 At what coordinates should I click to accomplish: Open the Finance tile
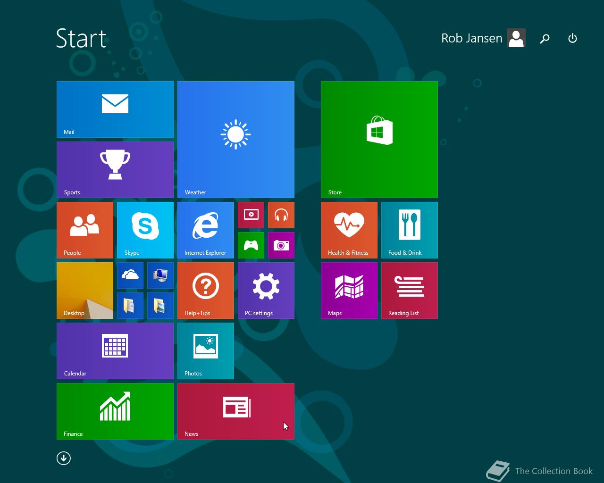[x=115, y=411]
